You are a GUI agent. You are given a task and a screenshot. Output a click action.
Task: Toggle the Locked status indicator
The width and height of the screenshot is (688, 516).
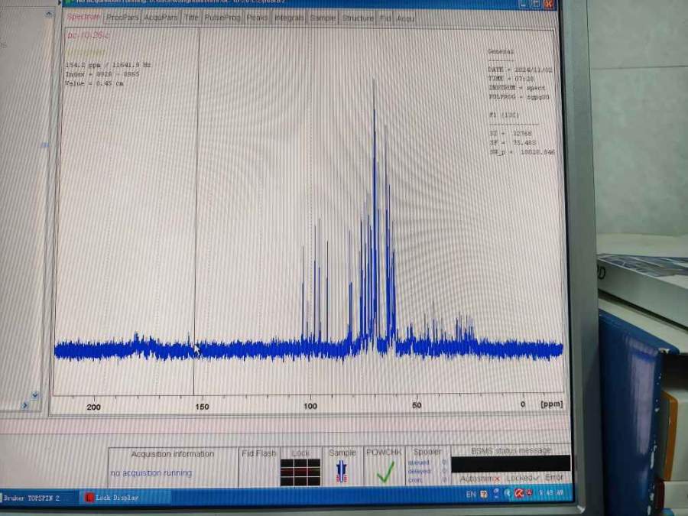pyautogui.click(x=523, y=478)
